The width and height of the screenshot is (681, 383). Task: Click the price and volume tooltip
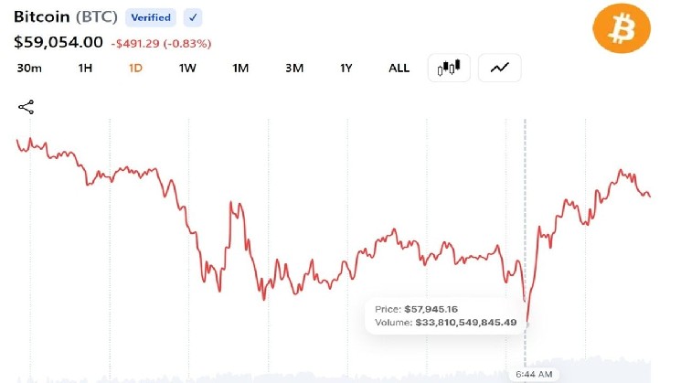tap(445, 316)
